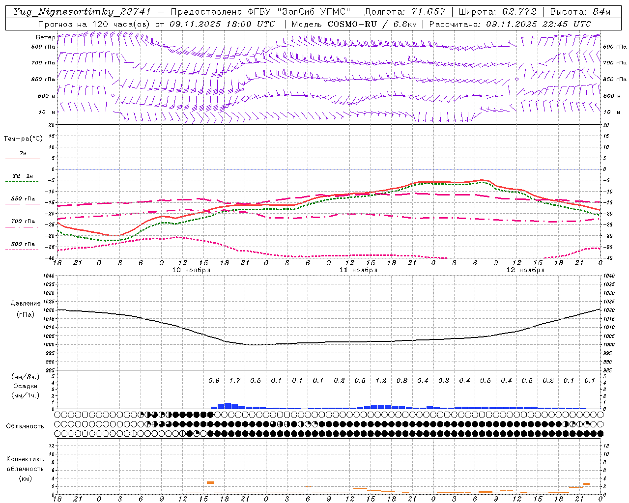Click the 700 гПа temperature legend entry
Screen dimensions: 629x503
click(23, 222)
